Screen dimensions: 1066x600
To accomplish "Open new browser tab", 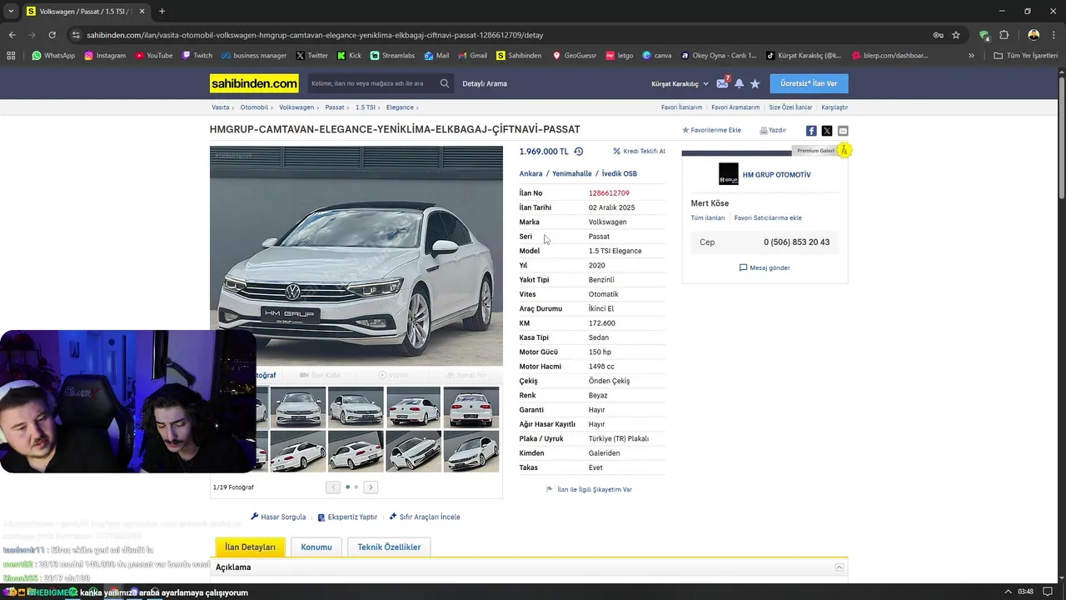I will click(162, 12).
